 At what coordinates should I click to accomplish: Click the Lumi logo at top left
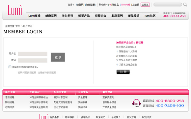point(15,10)
